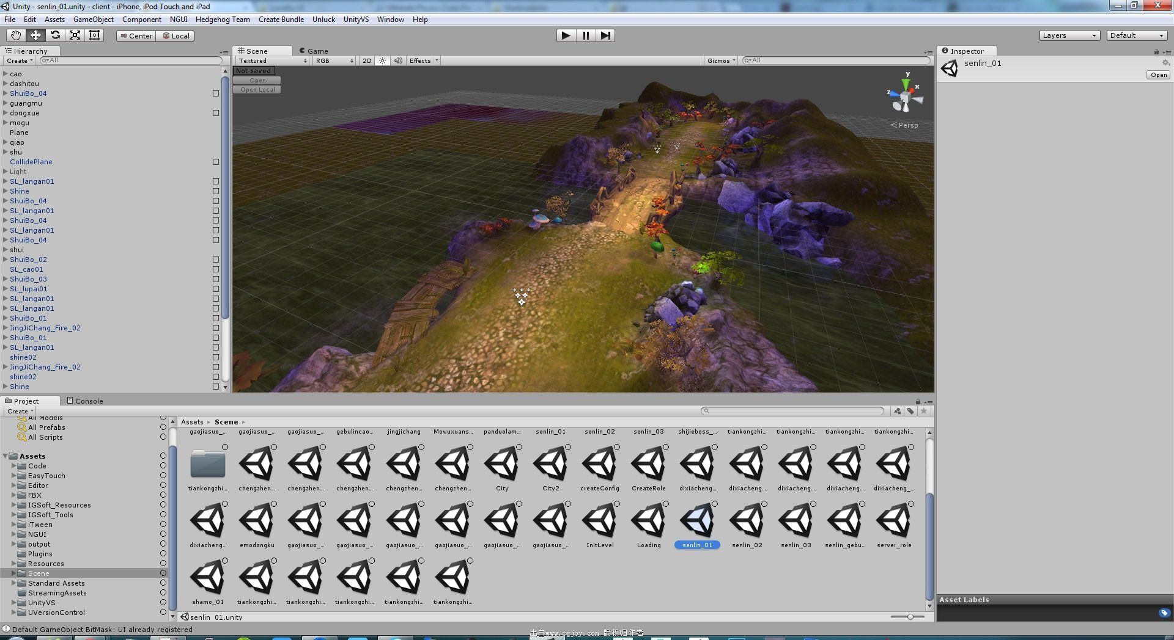
Task: Click the favorites star icon in Project
Action: pyautogui.click(x=924, y=411)
